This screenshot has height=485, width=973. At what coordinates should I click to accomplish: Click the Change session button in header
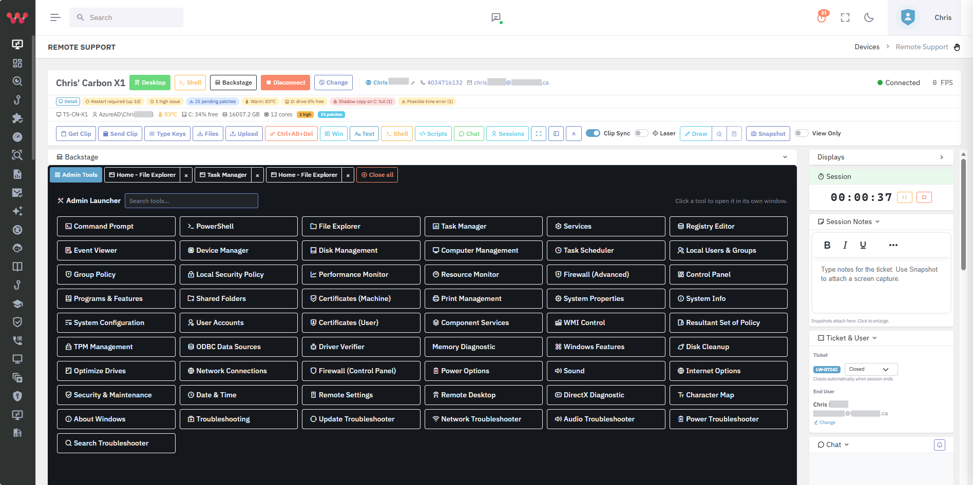333,83
